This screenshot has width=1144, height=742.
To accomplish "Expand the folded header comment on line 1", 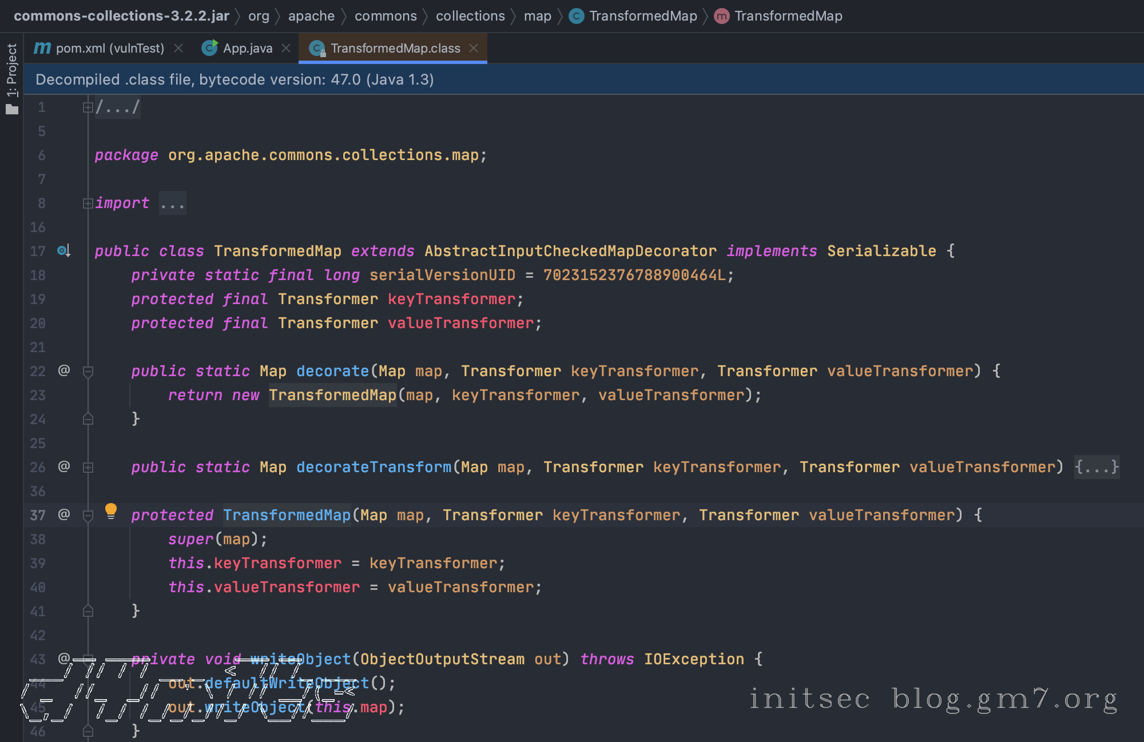I will (x=88, y=107).
